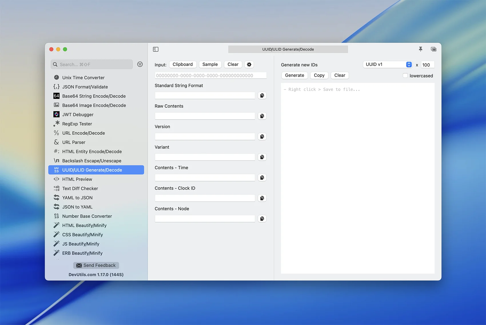The height and width of the screenshot is (325, 486).
Task: Open new window using top-right icon
Action: coord(433,49)
